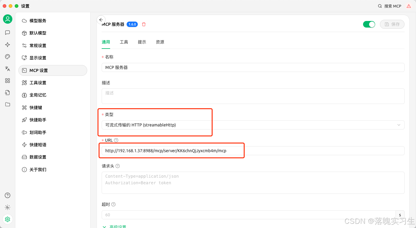
Task: Click the red warning triangle icon
Action: click(408, 6)
